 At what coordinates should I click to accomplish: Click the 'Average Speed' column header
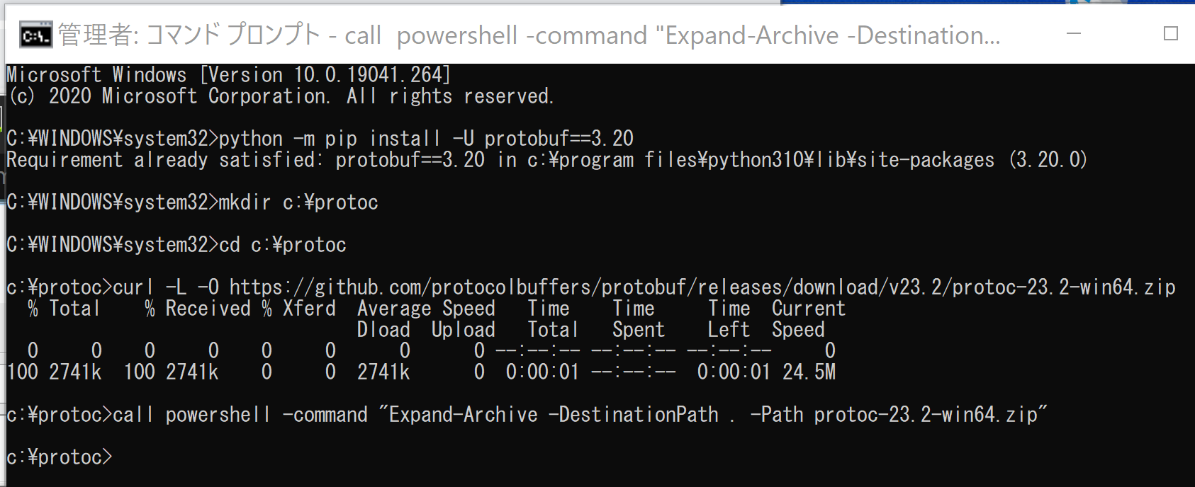point(426,309)
